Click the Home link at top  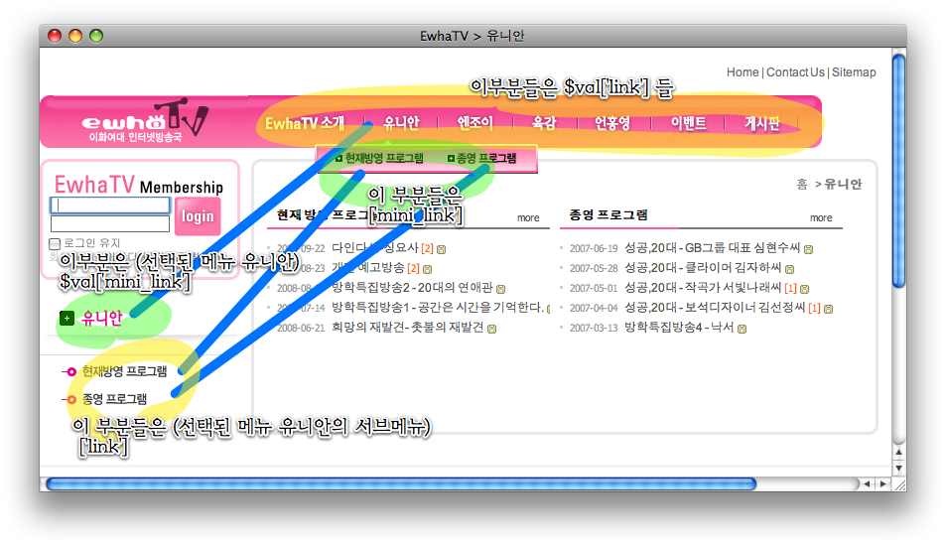(743, 72)
